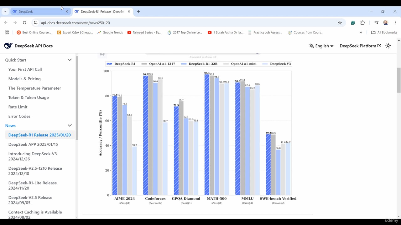
Task: Collapse the Quick Start section
Action: click(70, 60)
